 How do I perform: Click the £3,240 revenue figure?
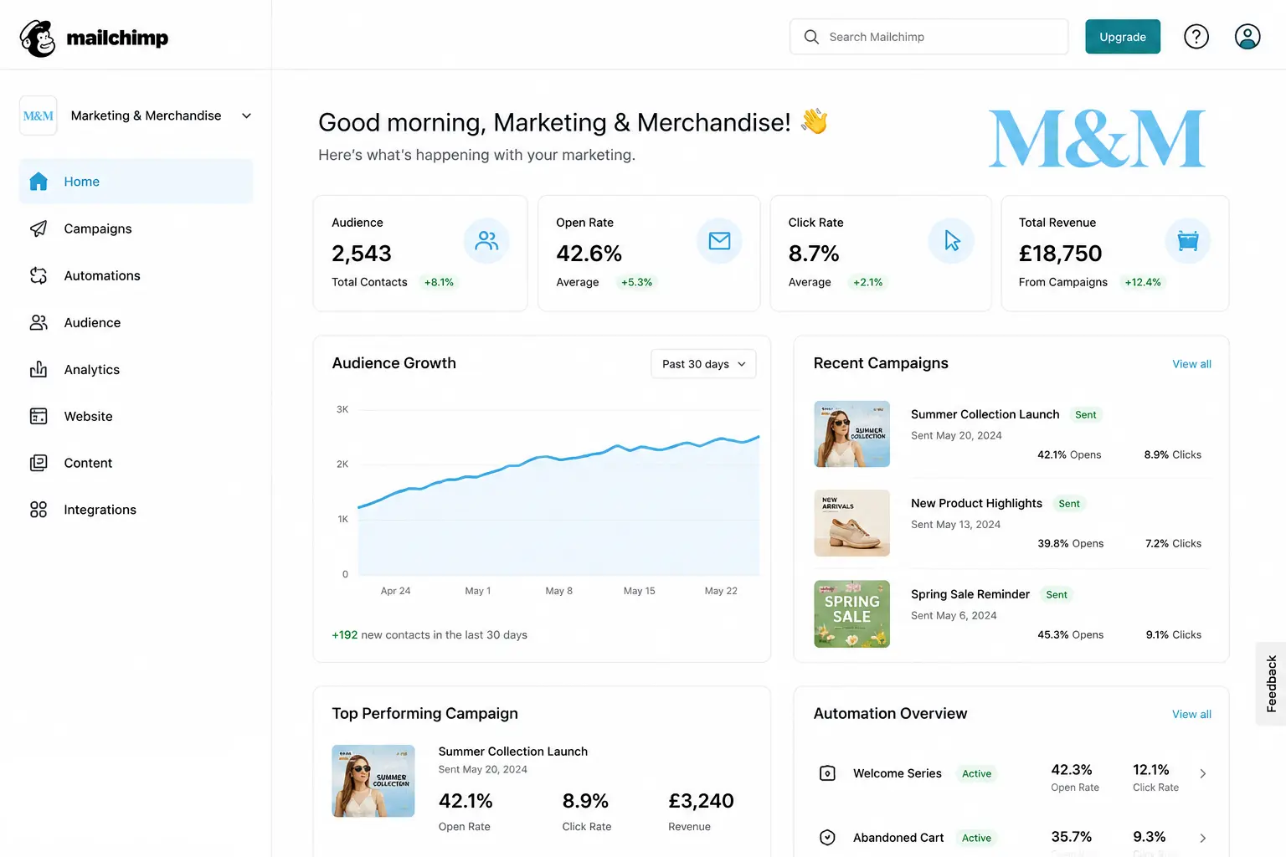coord(701,801)
